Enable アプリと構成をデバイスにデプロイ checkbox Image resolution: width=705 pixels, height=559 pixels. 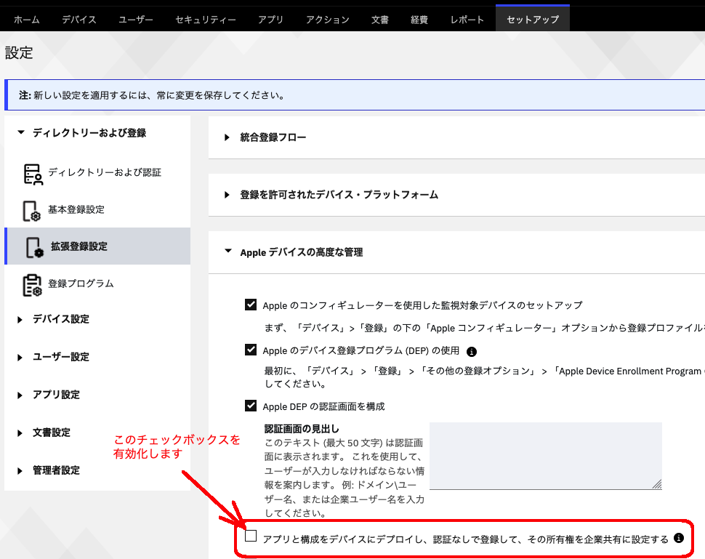(x=251, y=536)
